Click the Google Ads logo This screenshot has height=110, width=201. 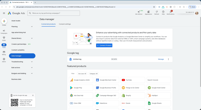(16, 13)
